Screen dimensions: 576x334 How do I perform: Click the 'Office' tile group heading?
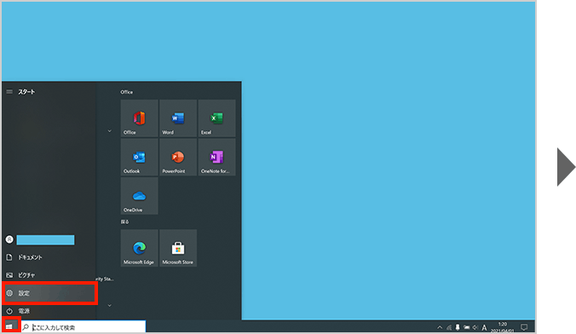pyautogui.click(x=127, y=92)
